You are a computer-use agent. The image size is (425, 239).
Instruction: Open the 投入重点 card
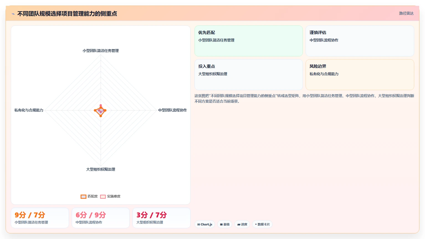click(249, 75)
